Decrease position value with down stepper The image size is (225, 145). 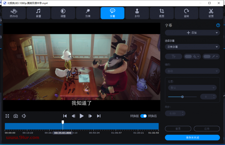[x=214, y=98]
